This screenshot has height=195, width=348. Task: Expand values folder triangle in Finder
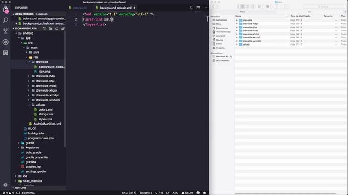point(237,44)
